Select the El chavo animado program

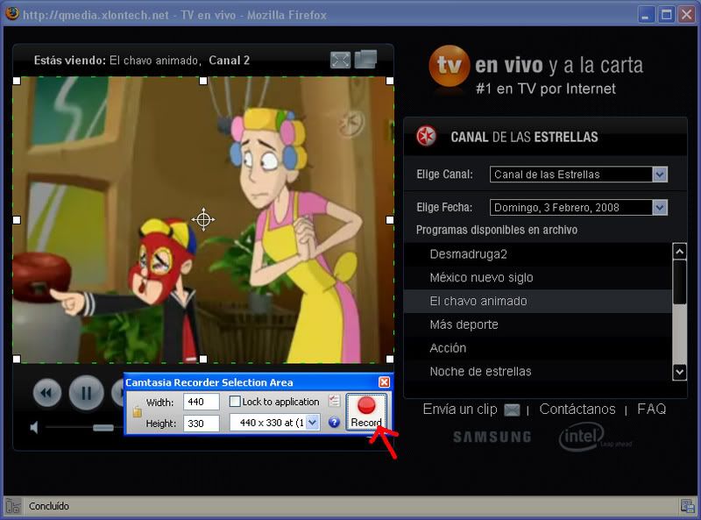coord(476,300)
